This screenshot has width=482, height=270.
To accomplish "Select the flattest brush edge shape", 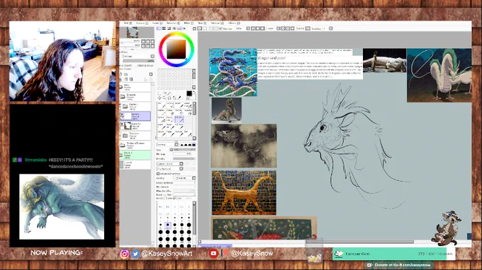I will 194,145.
